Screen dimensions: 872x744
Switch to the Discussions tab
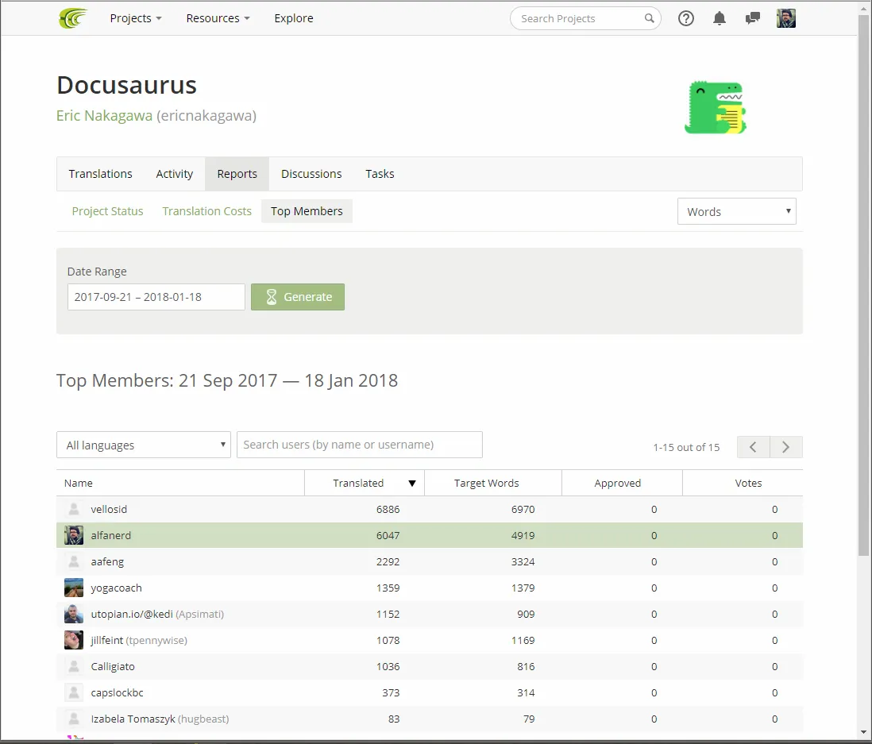311,173
